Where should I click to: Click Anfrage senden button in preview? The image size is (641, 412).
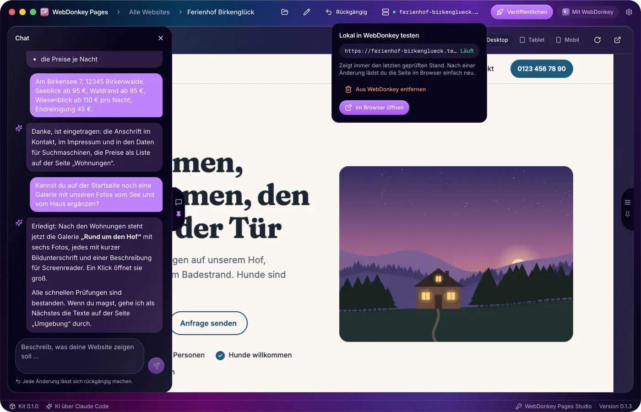point(208,323)
